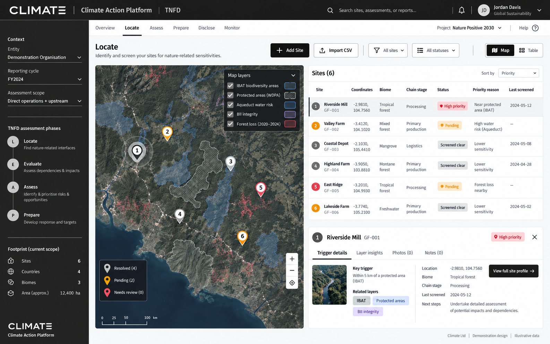
Task: Click the Locate phase L circle
Action: (13, 141)
